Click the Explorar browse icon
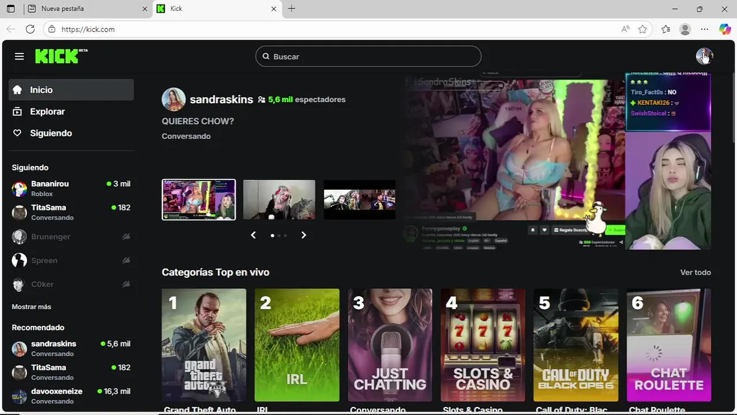 point(17,111)
